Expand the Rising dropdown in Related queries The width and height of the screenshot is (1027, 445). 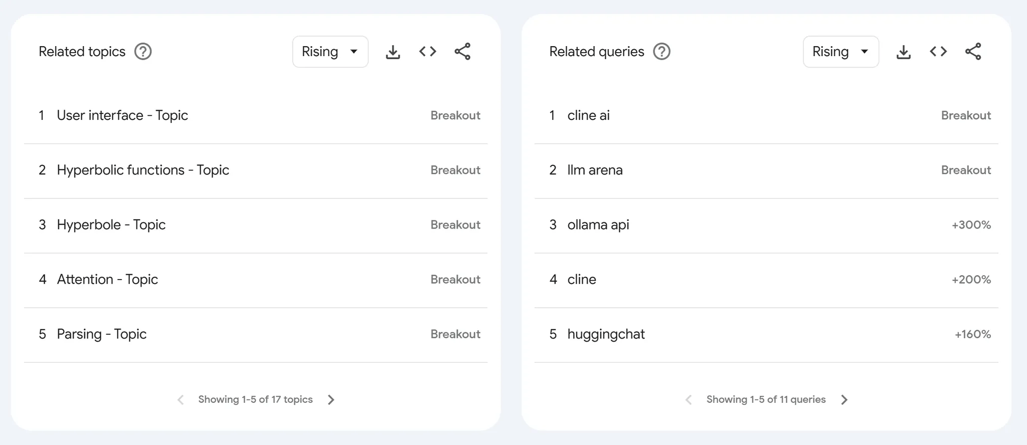coord(841,52)
